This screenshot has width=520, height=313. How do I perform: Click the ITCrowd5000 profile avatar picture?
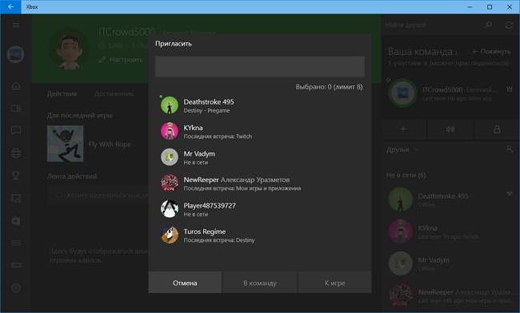tap(69, 49)
